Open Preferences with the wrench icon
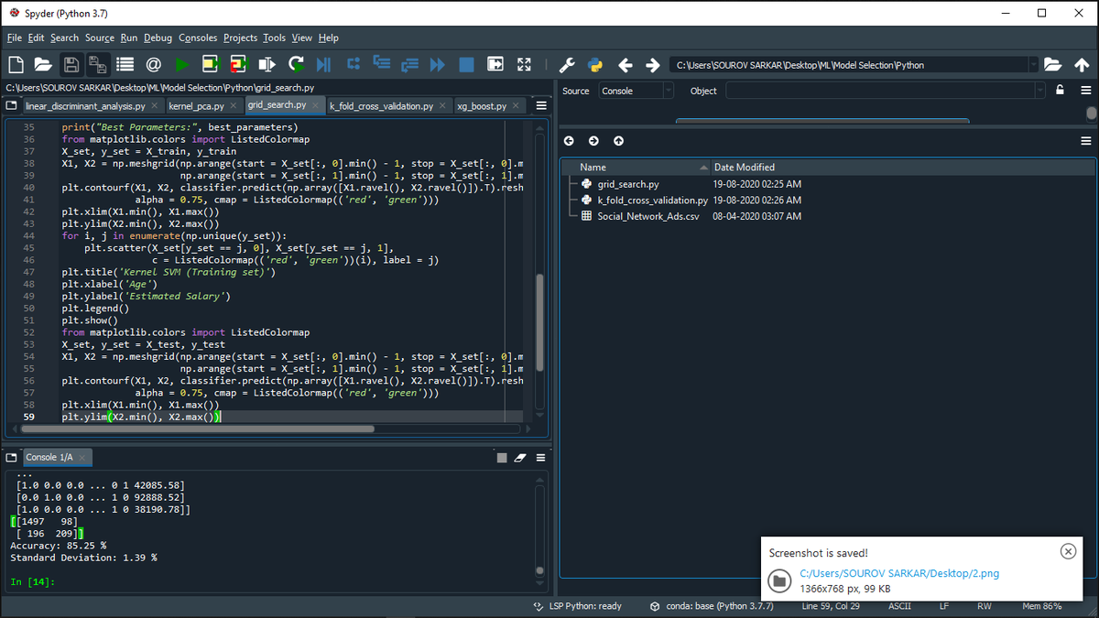 pyautogui.click(x=567, y=65)
